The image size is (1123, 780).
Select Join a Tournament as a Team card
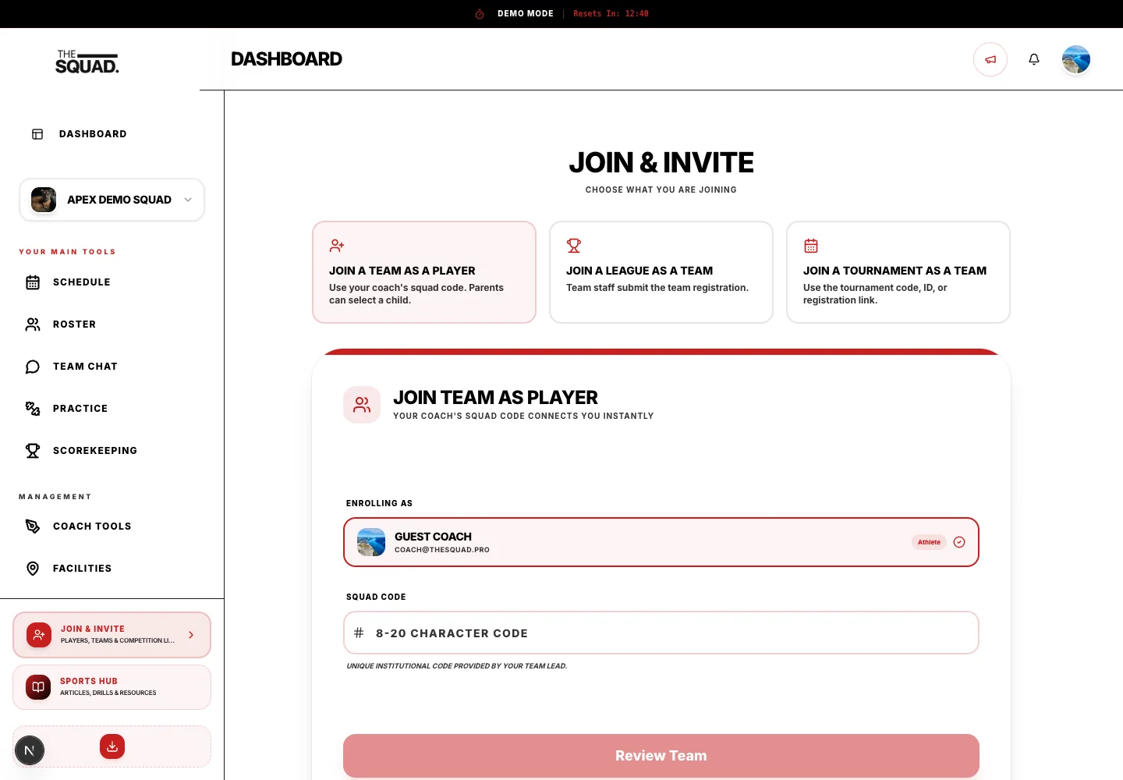(x=898, y=272)
